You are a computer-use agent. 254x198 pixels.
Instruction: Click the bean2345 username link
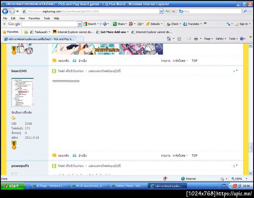[x=19, y=71]
